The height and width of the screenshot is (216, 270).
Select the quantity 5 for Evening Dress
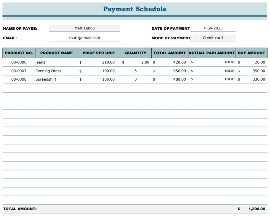pos(135,71)
